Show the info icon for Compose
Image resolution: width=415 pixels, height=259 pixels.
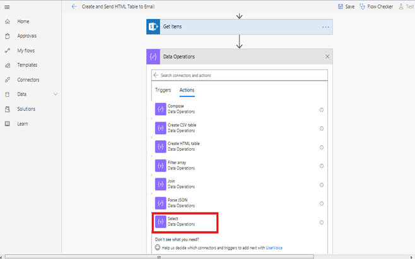click(322, 110)
